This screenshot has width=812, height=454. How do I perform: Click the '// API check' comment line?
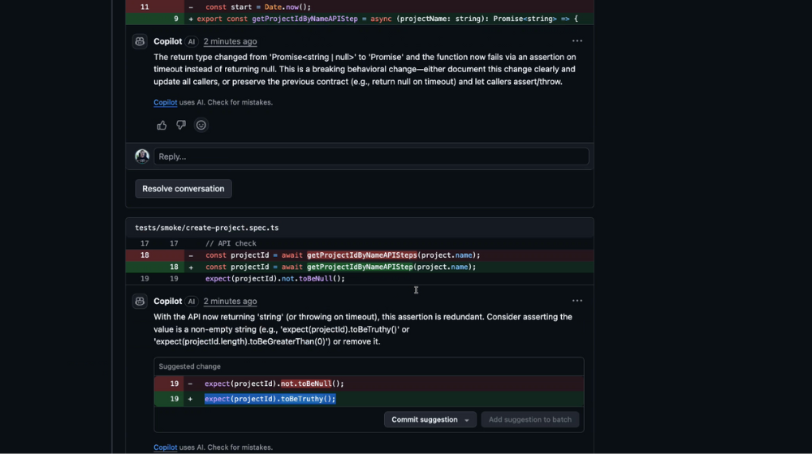[231, 243]
